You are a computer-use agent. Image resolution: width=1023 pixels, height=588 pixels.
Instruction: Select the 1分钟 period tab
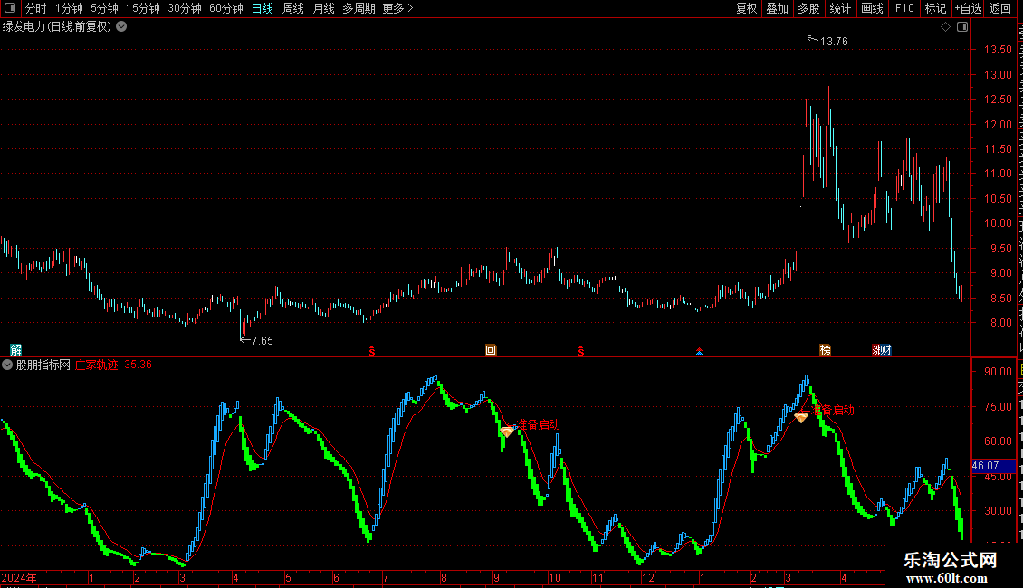tap(69, 8)
